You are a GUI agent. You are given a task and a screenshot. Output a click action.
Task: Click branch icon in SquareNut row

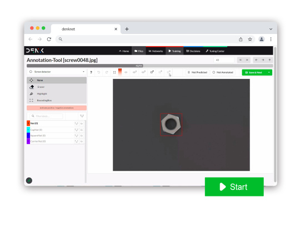tap(76, 136)
